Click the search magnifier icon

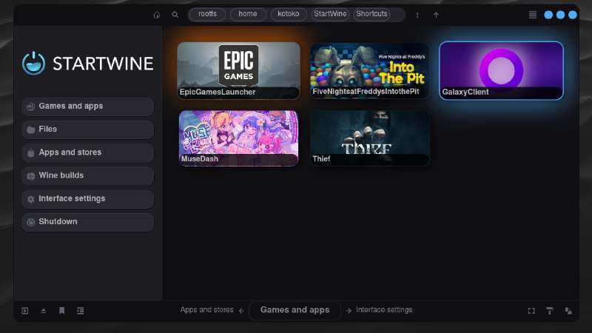point(175,15)
